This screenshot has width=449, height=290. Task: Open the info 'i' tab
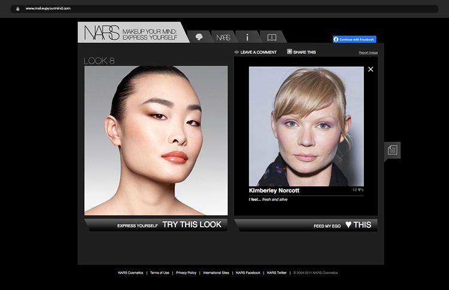coord(247,37)
